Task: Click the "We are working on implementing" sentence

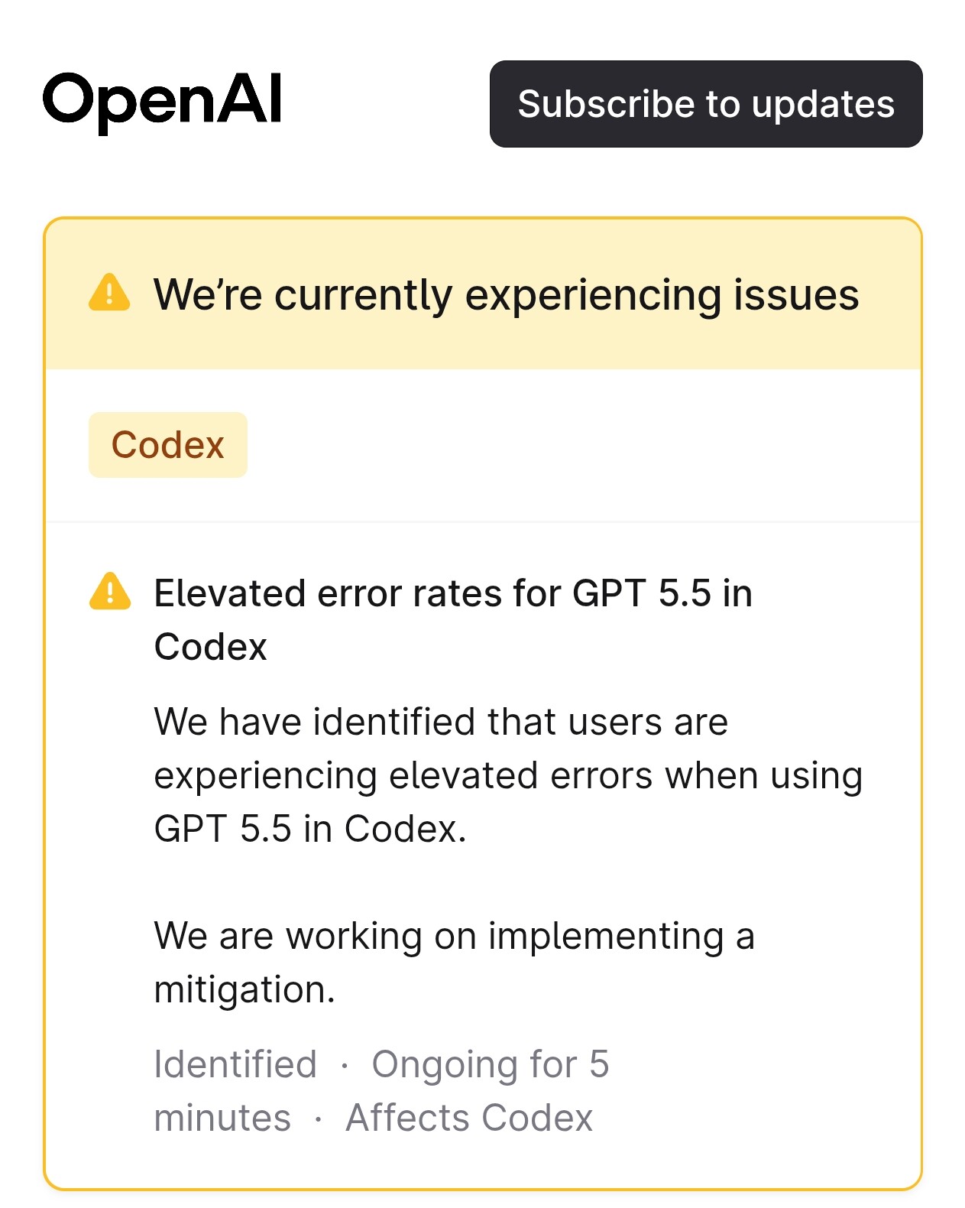Action: (454, 963)
